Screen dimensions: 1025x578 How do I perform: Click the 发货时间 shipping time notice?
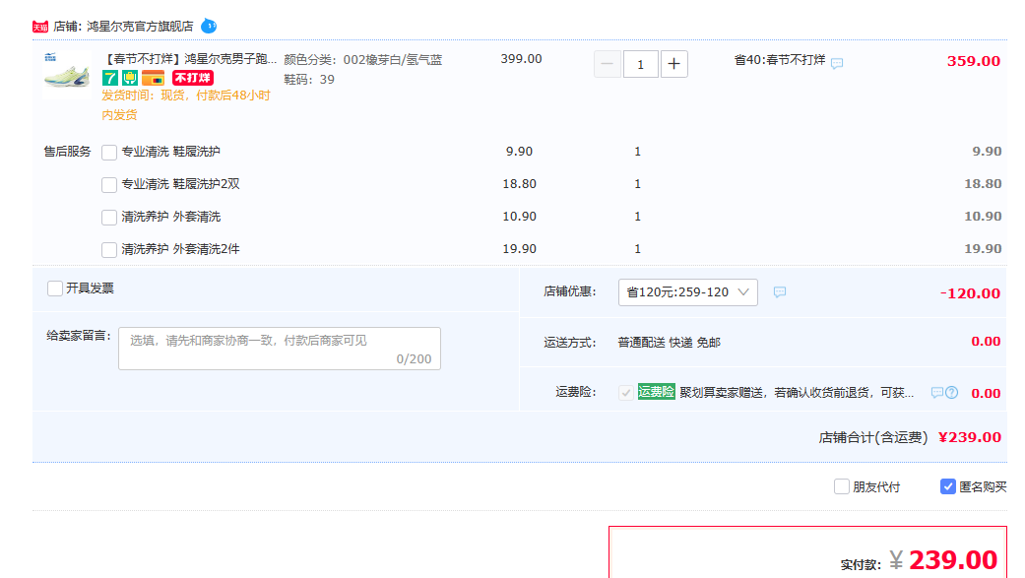[x=186, y=105]
